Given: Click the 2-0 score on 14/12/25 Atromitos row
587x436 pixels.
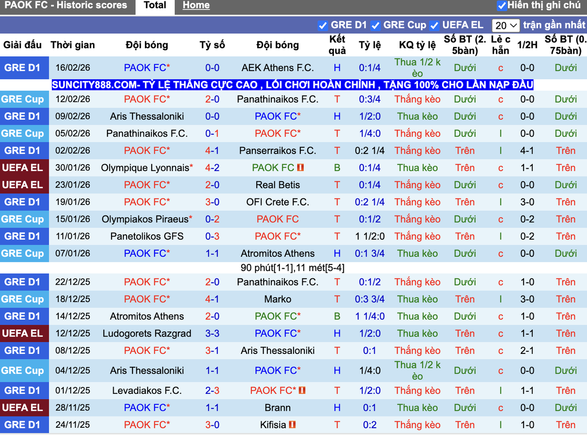Looking at the screenshot, I should click(212, 316).
